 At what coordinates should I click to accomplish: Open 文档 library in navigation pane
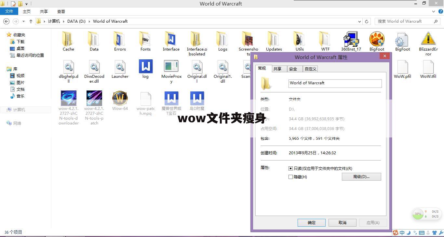click(18, 89)
